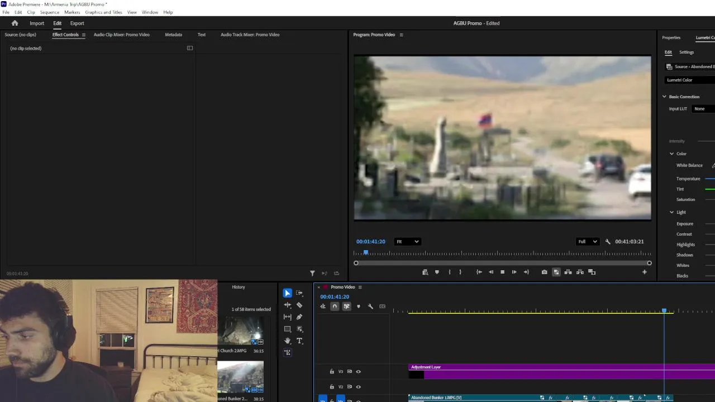Open the Fit zoom level dropdown
715x402 pixels.
pos(407,242)
